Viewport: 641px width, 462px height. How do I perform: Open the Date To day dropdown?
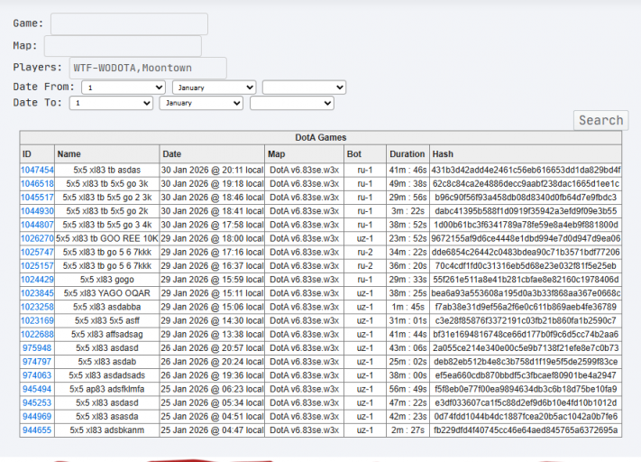[111, 103]
